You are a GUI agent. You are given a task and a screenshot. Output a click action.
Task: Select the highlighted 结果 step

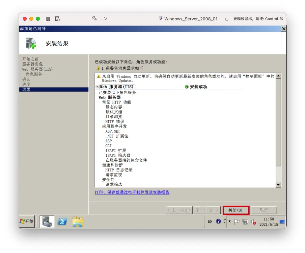(x=54, y=89)
